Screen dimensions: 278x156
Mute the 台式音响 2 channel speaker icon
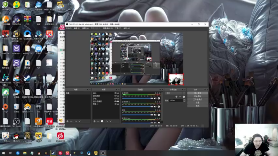point(155,107)
